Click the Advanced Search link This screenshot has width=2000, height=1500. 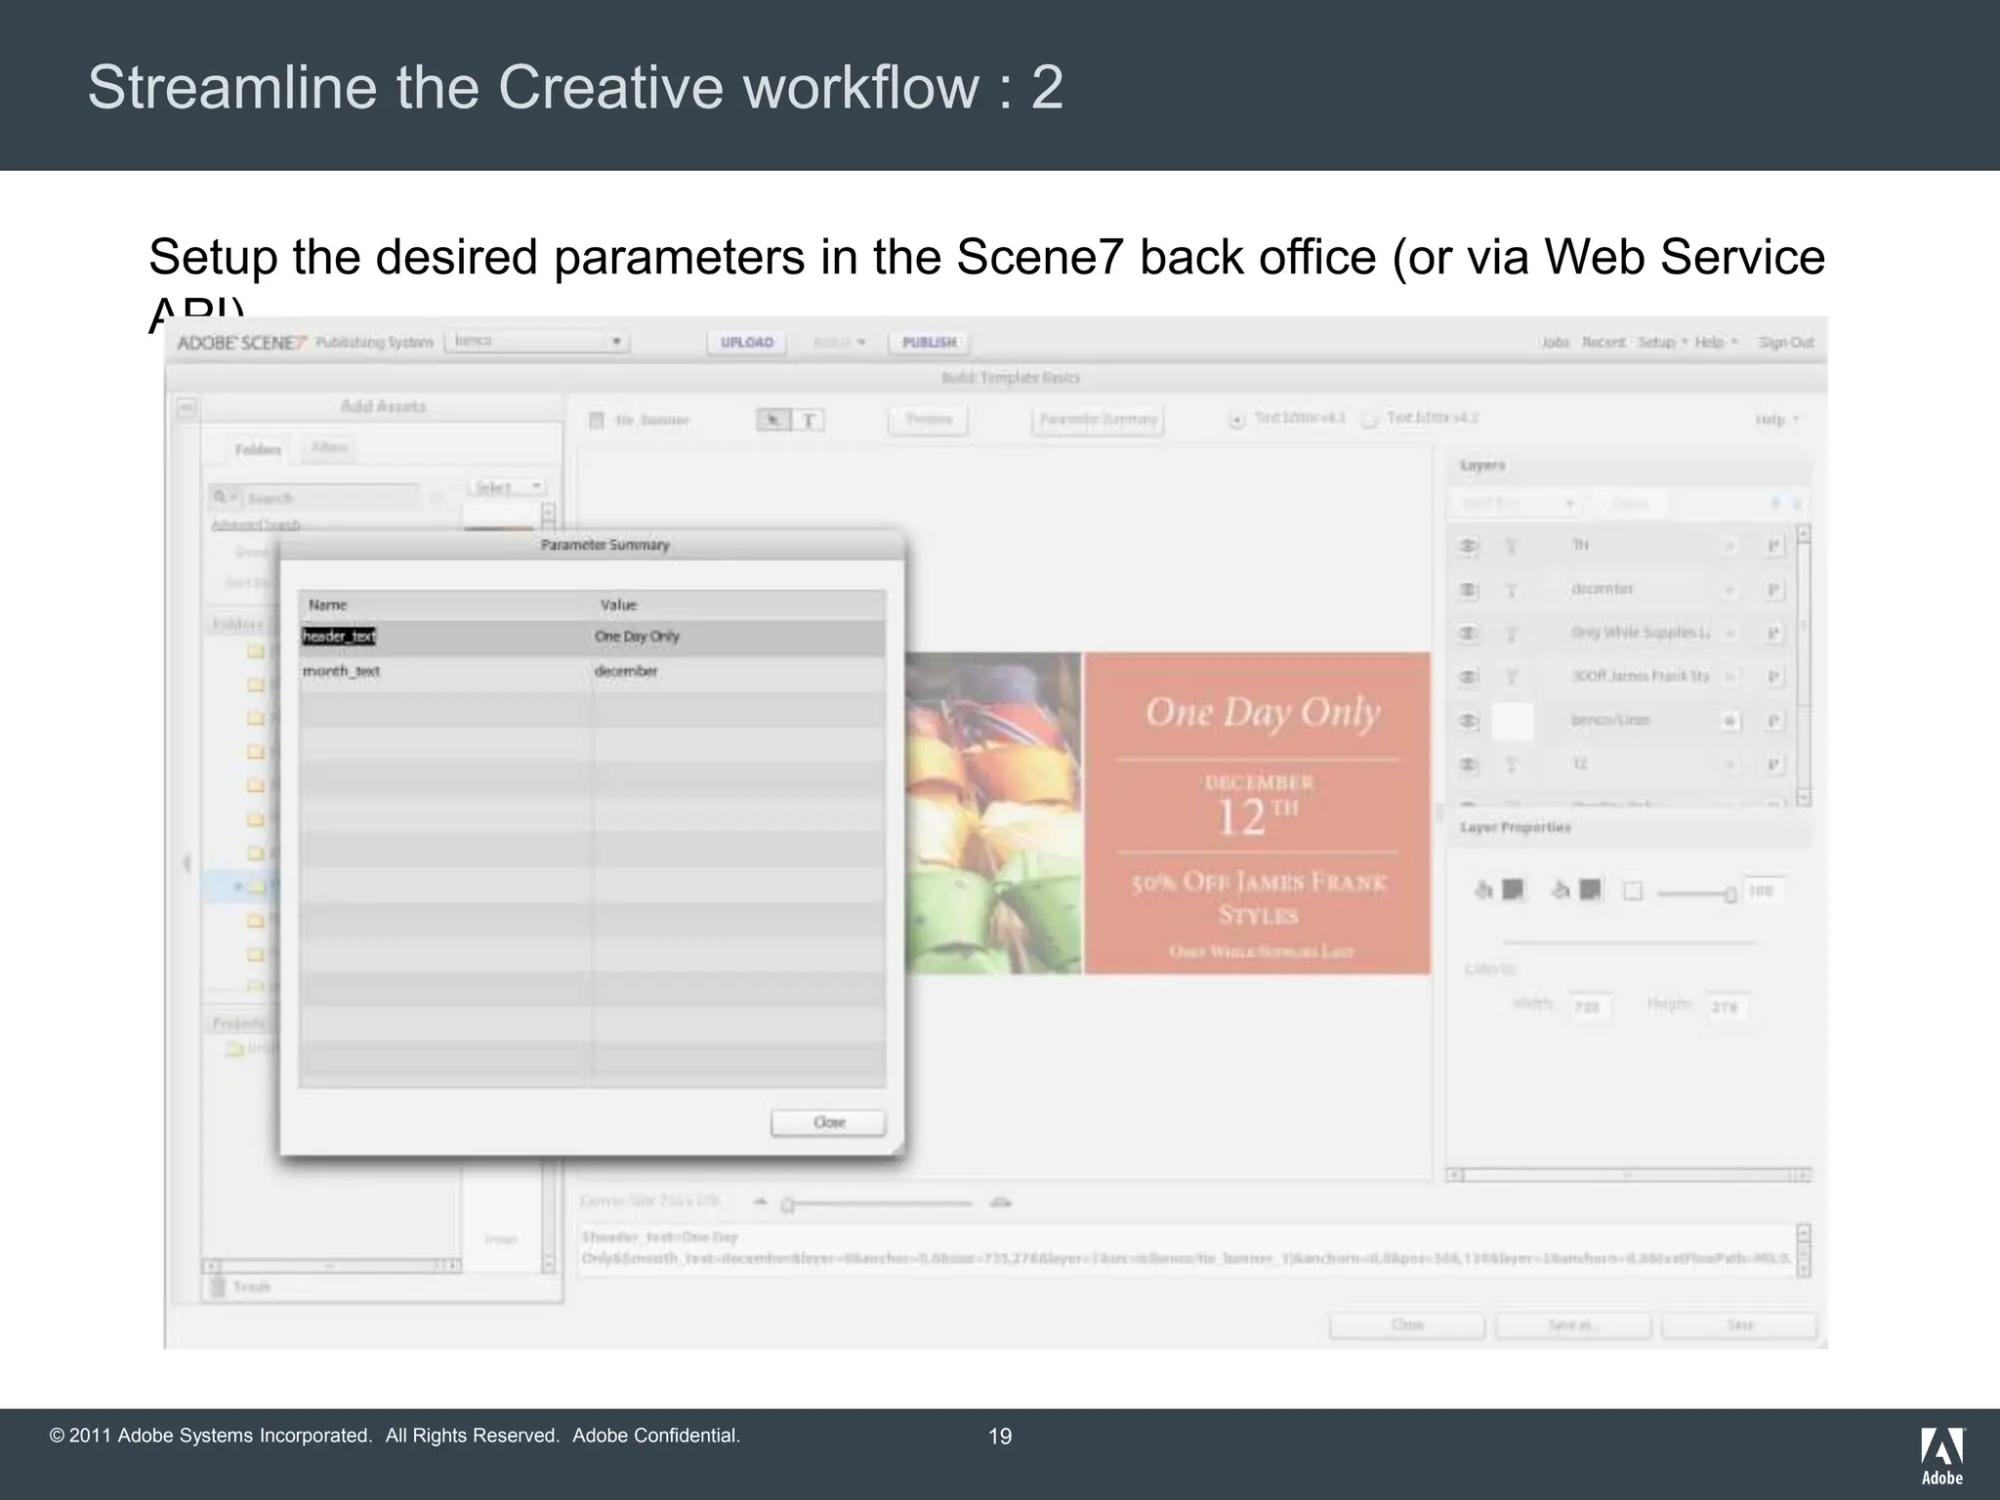point(256,525)
